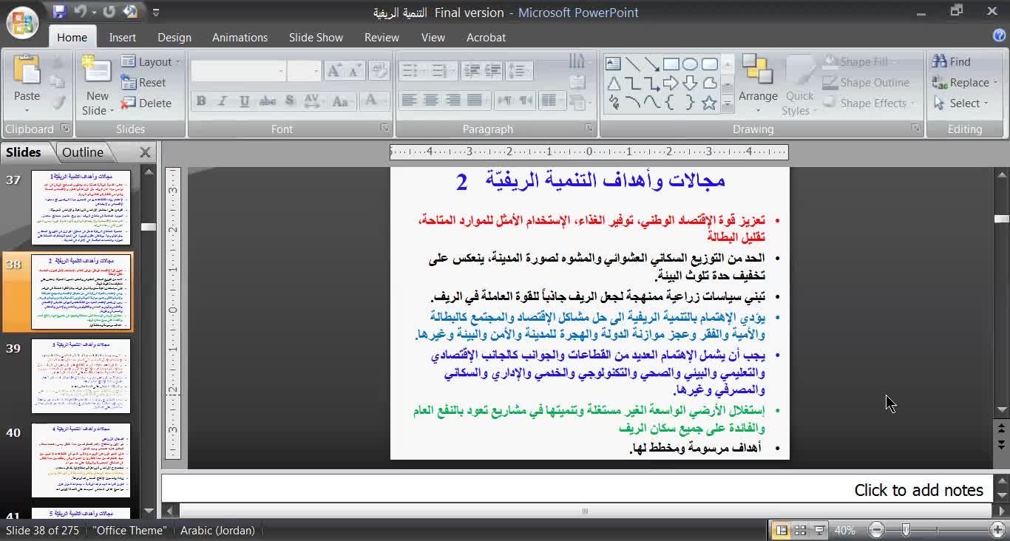
Task: Insert a New Slide
Action: pos(97,85)
